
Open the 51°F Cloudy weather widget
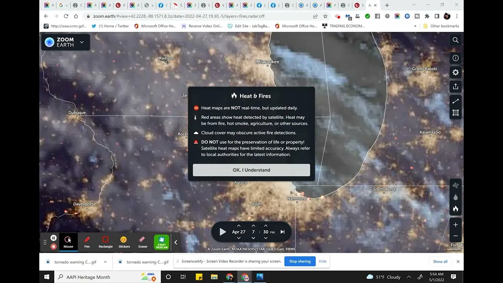pos(384,277)
